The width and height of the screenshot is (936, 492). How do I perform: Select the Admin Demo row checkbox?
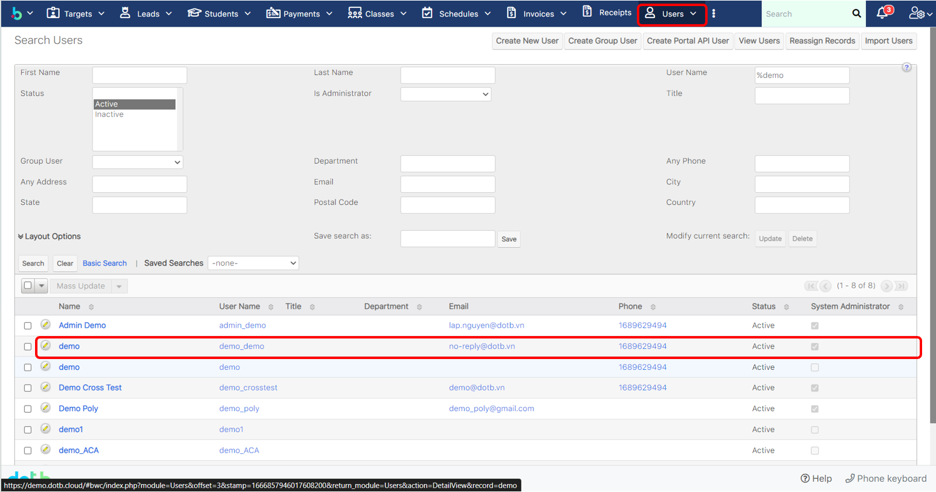point(28,326)
